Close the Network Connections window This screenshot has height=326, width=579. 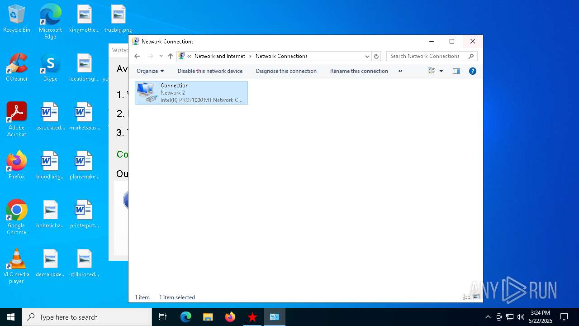472,41
